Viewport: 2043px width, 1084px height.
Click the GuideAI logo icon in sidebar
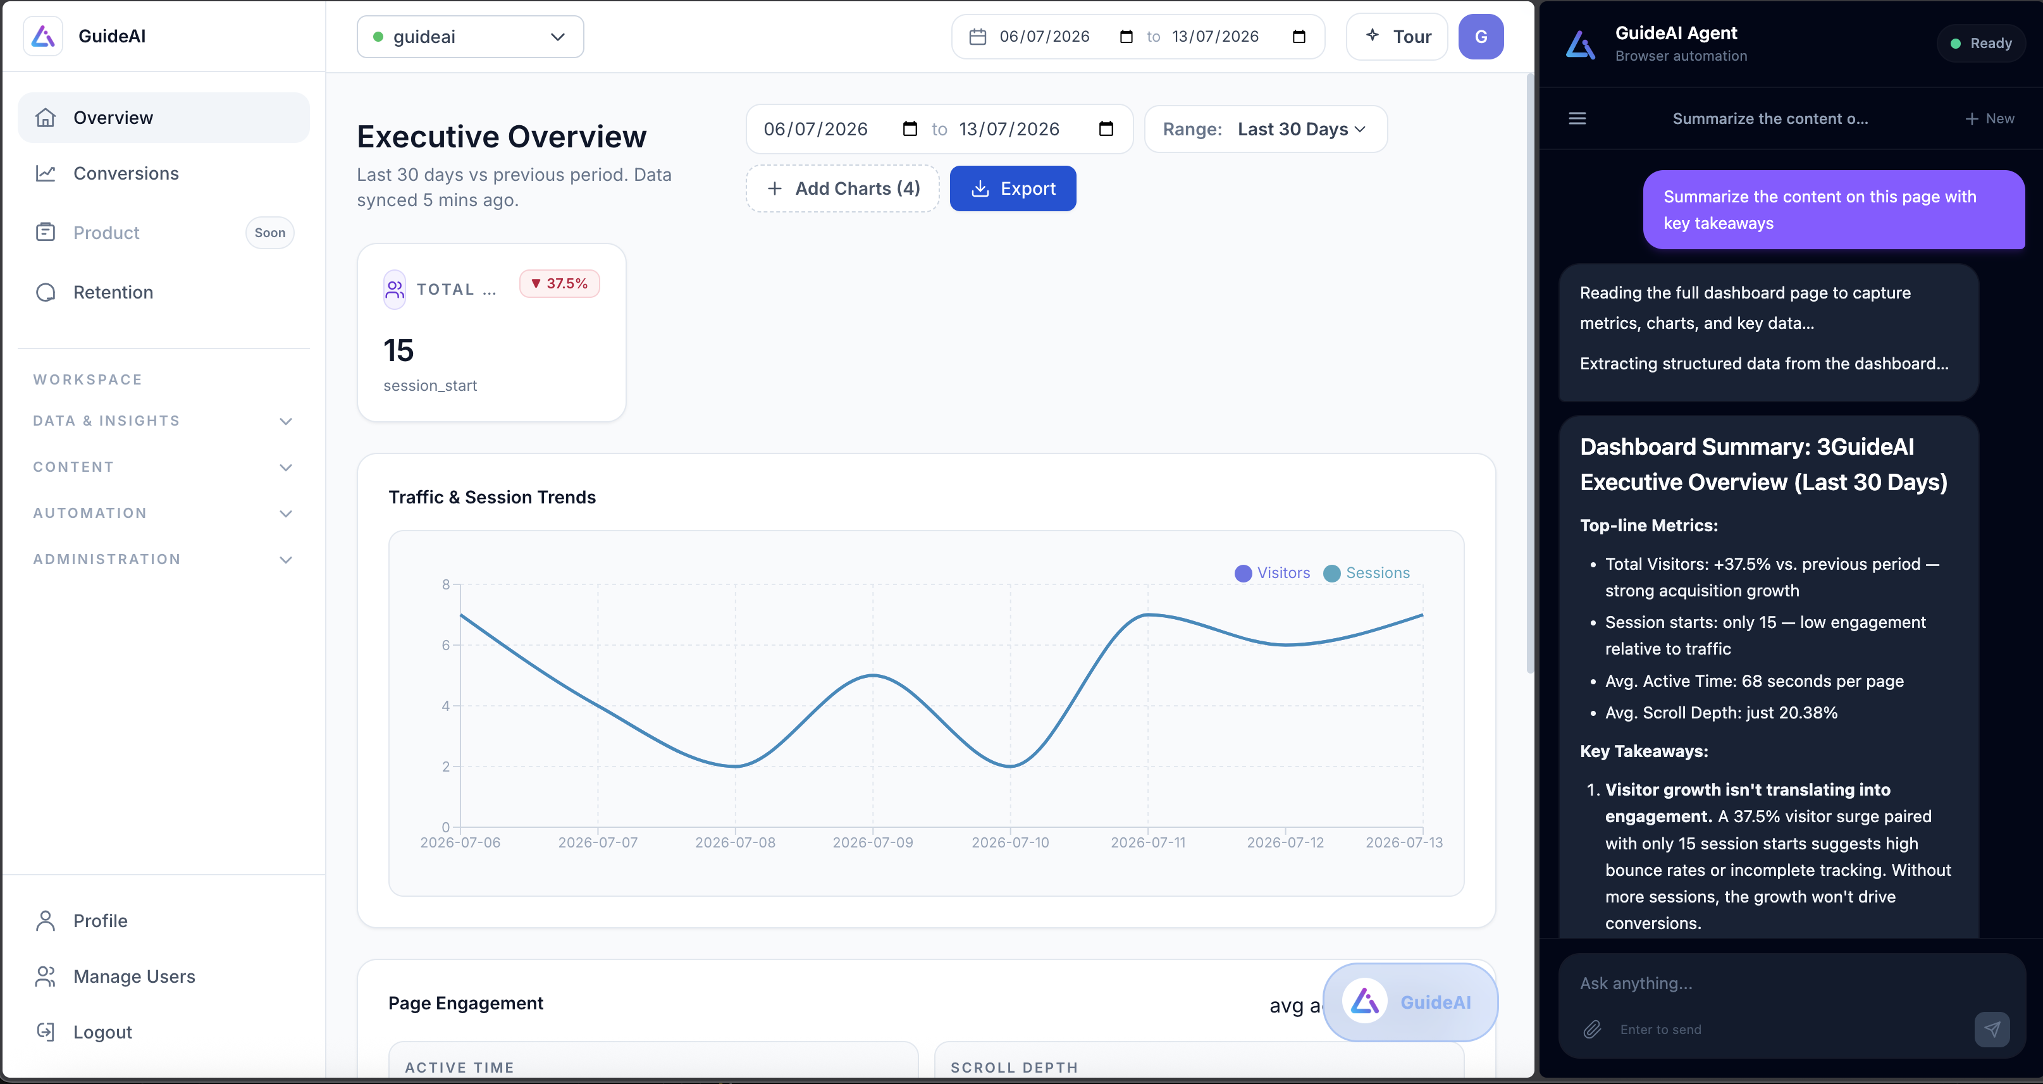(x=43, y=37)
